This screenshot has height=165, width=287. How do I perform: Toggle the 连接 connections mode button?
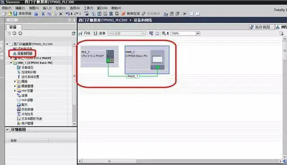100,33
